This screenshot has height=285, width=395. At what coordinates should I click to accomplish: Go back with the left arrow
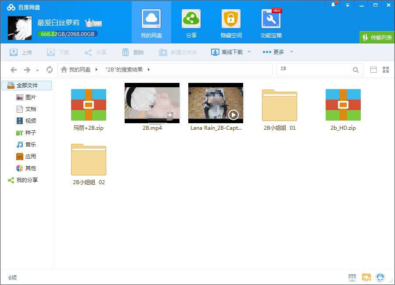click(x=14, y=70)
